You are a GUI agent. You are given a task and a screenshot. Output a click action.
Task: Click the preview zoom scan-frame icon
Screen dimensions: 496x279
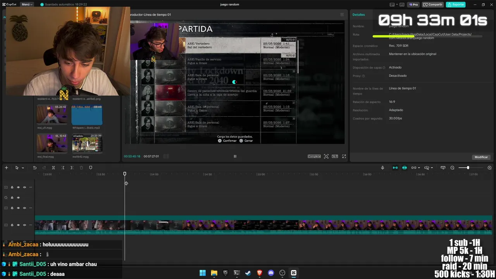coord(326,156)
